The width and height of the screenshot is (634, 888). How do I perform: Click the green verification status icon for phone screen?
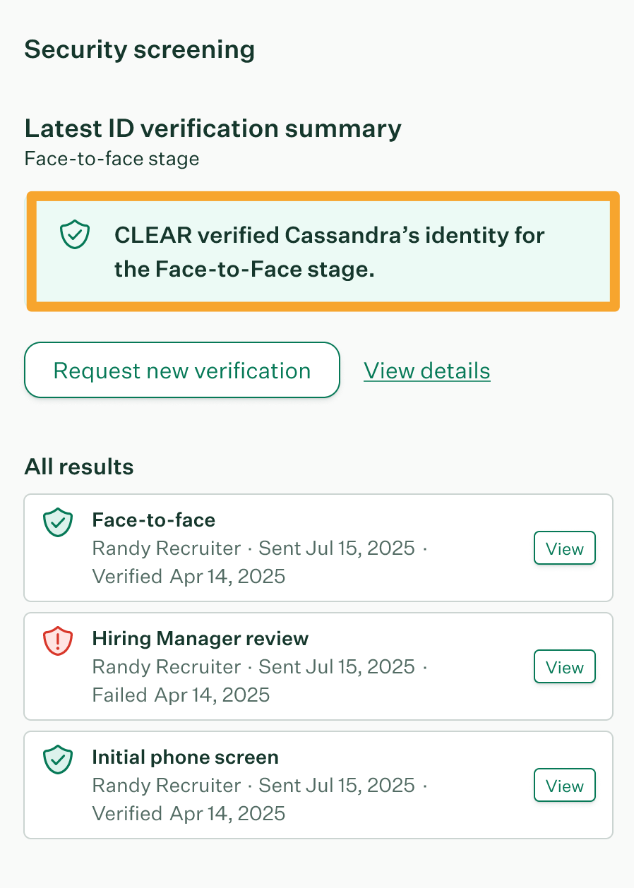click(58, 760)
